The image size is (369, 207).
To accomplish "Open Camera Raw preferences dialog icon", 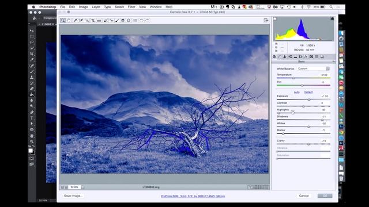I will pyautogui.click(x=135, y=21).
